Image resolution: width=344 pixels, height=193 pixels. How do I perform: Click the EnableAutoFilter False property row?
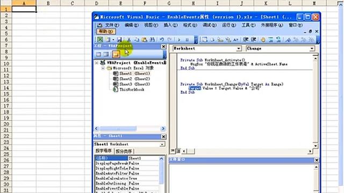(127, 173)
